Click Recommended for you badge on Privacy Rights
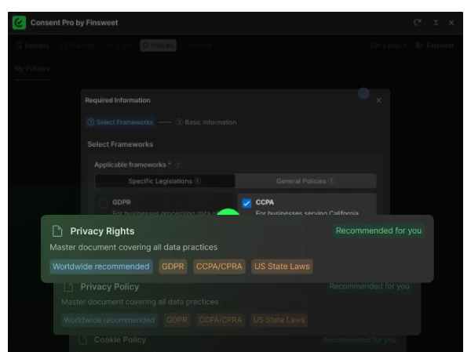Image resolution: width=471 pixels, height=352 pixels. click(x=378, y=230)
